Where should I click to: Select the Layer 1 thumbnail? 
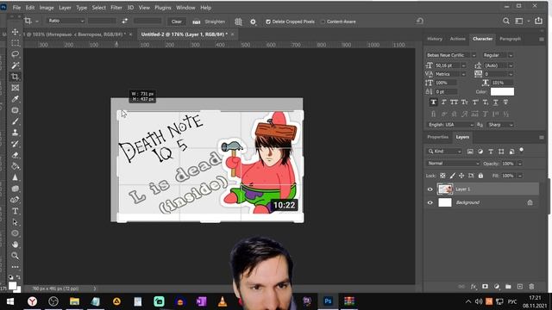pos(445,189)
